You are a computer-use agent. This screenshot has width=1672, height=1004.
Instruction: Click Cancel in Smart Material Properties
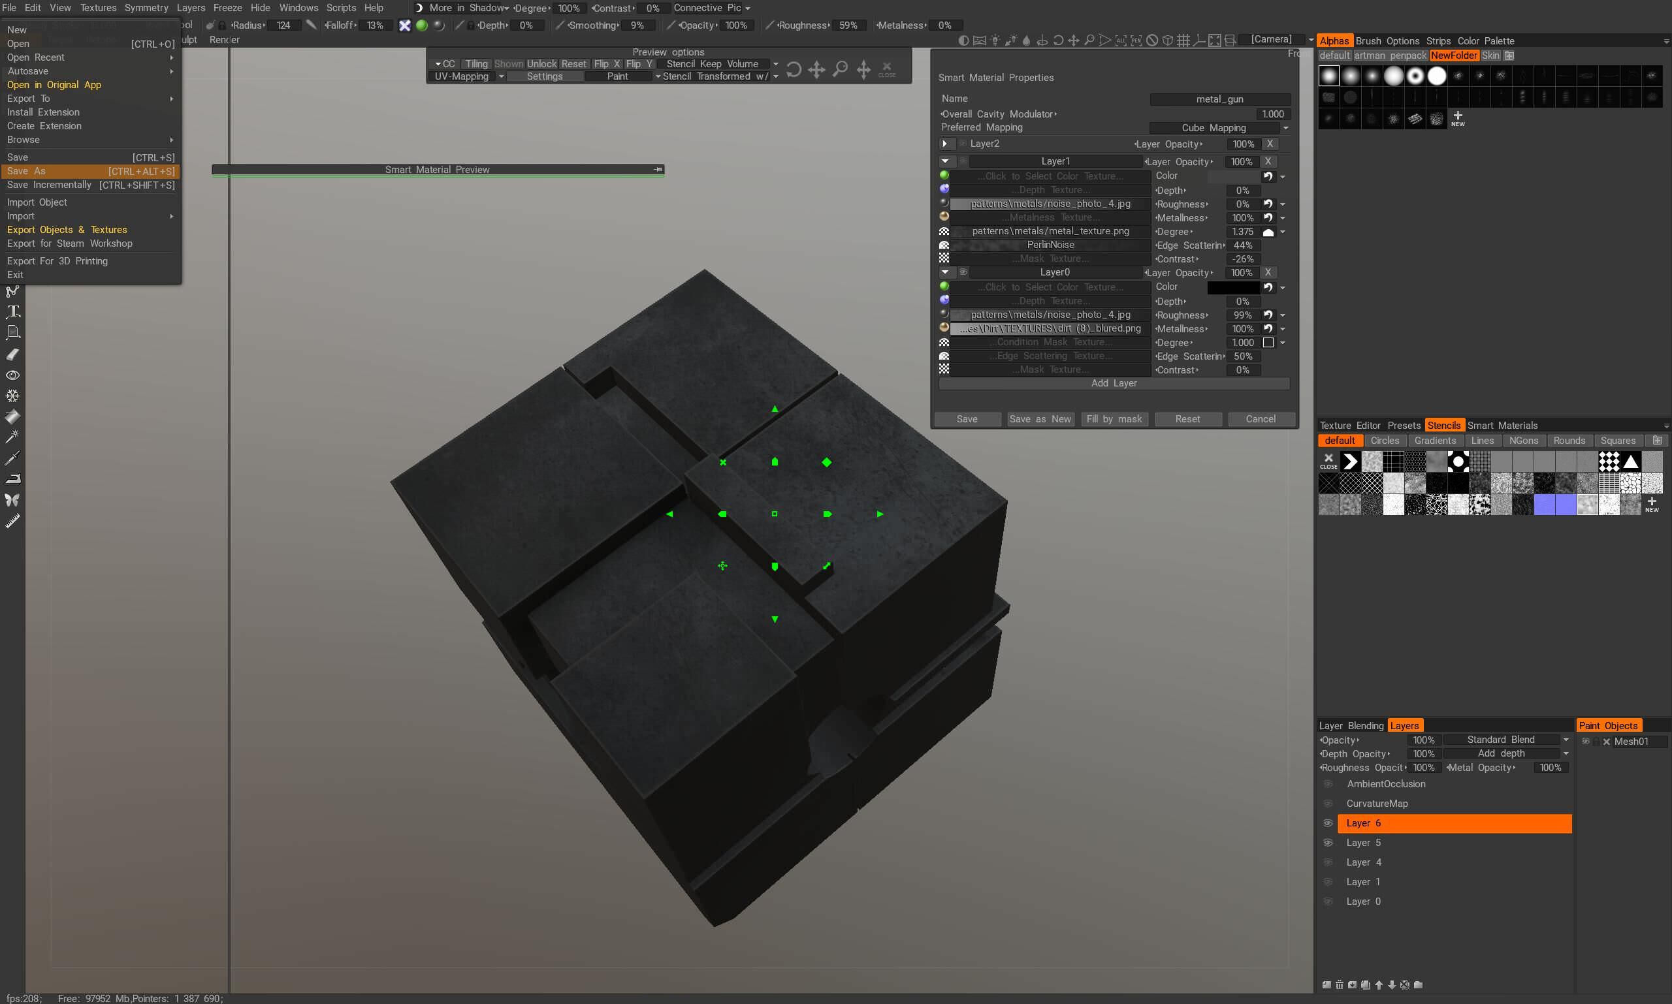(x=1261, y=419)
